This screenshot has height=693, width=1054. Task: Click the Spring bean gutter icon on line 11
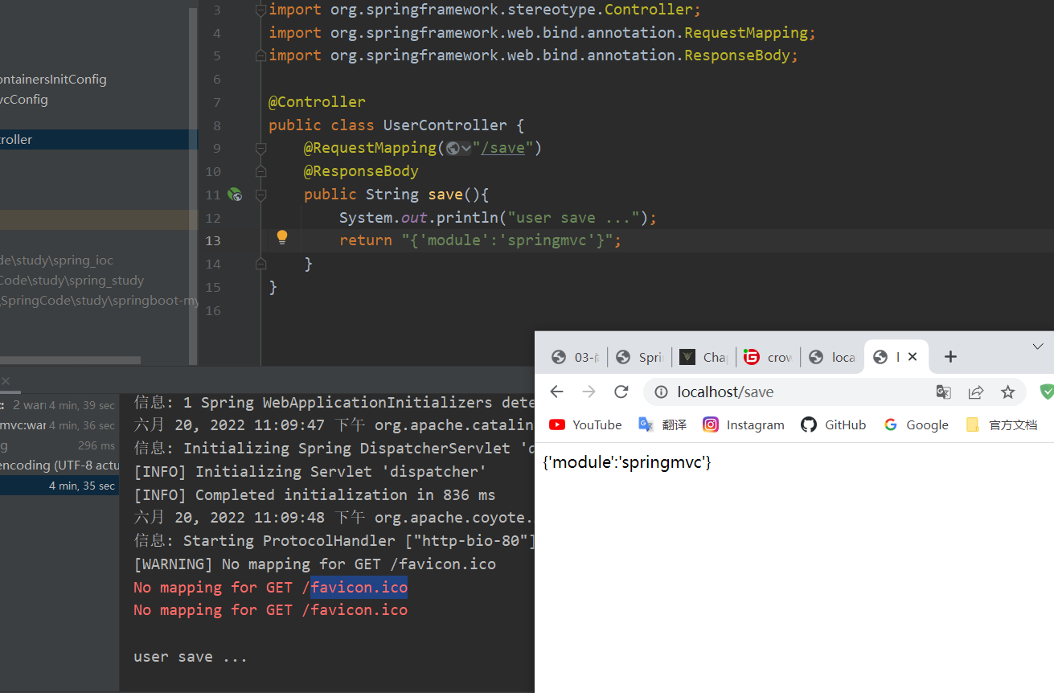click(235, 194)
